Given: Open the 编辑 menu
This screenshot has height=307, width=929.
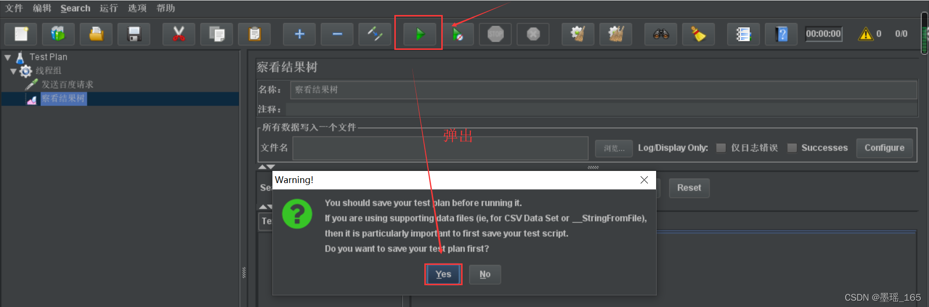Looking at the screenshot, I should pos(42,8).
